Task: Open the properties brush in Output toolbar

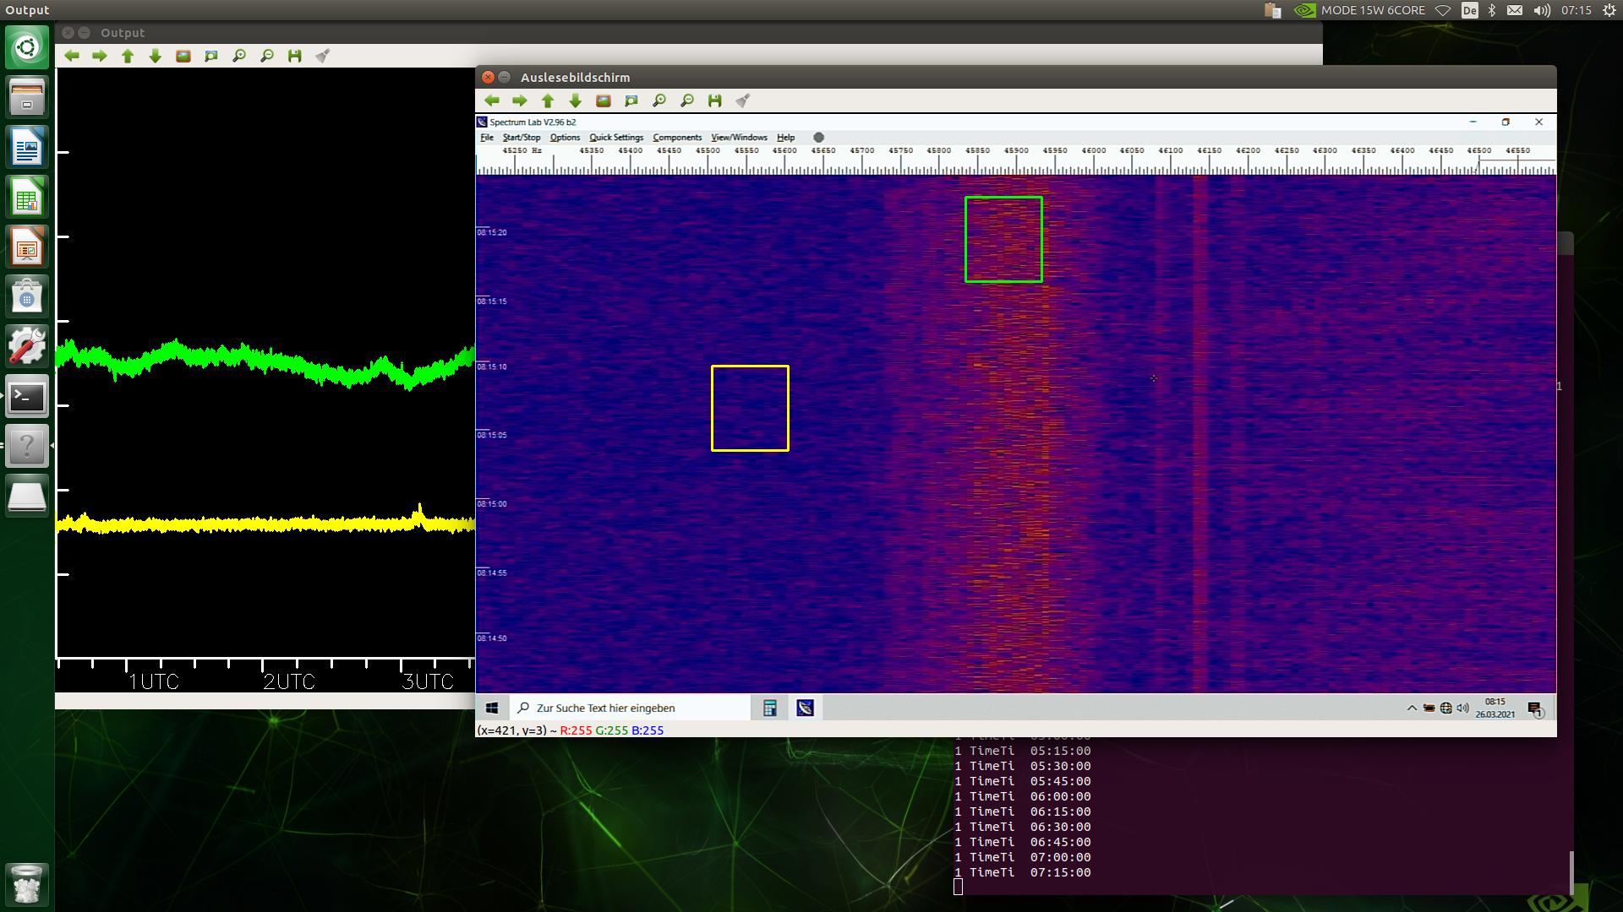Action: coord(323,56)
